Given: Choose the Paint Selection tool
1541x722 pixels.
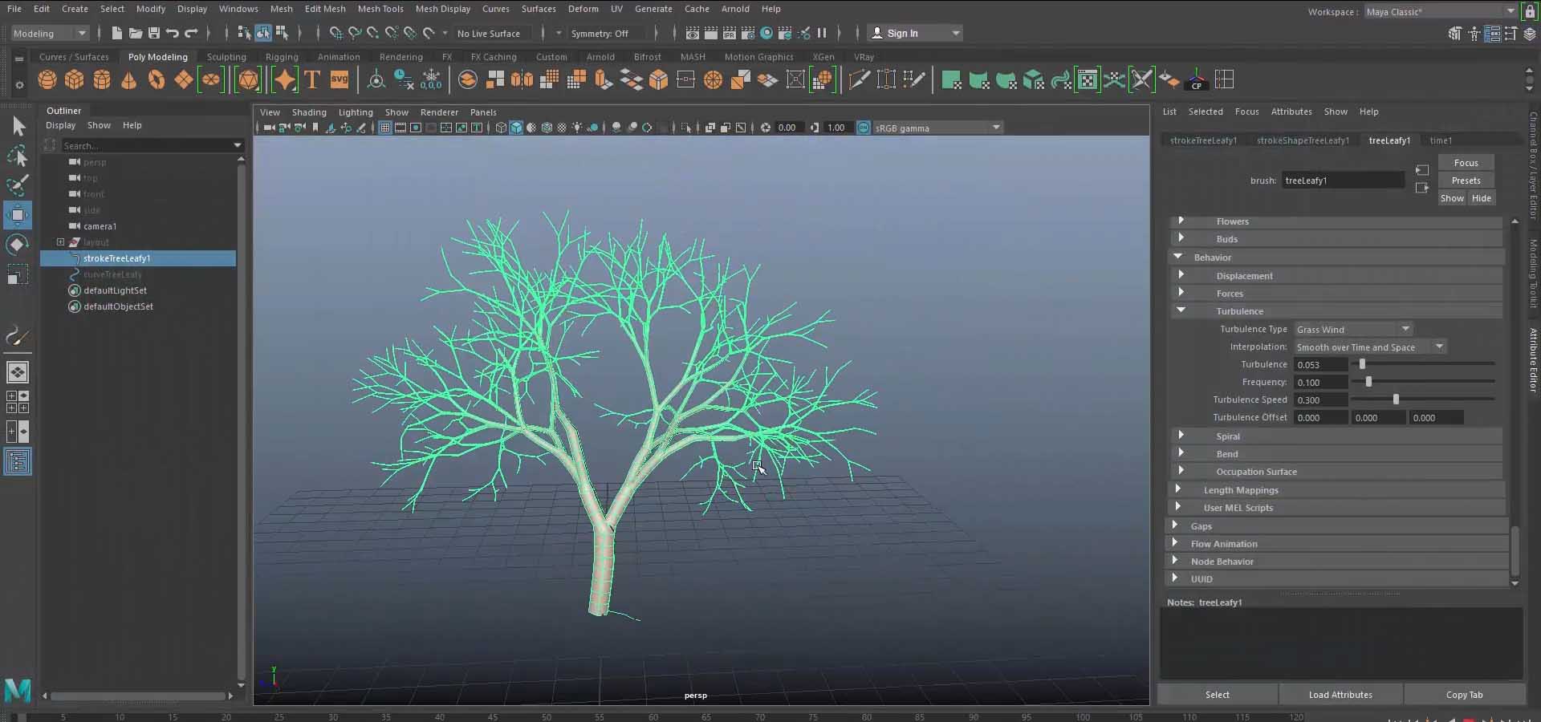Looking at the screenshot, I should coord(18,185).
